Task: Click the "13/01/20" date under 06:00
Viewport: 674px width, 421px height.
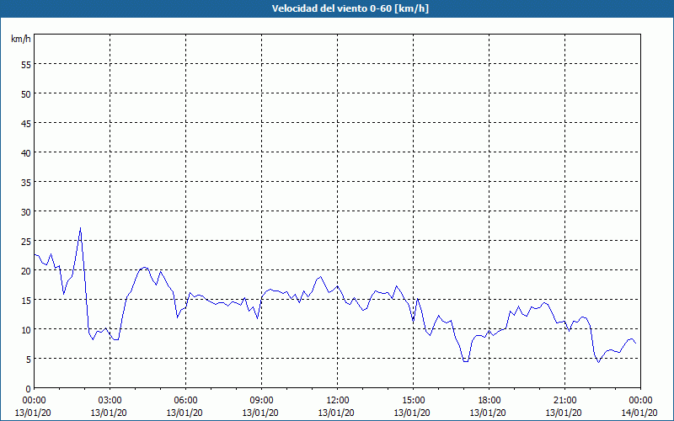Action: coord(185,413)
